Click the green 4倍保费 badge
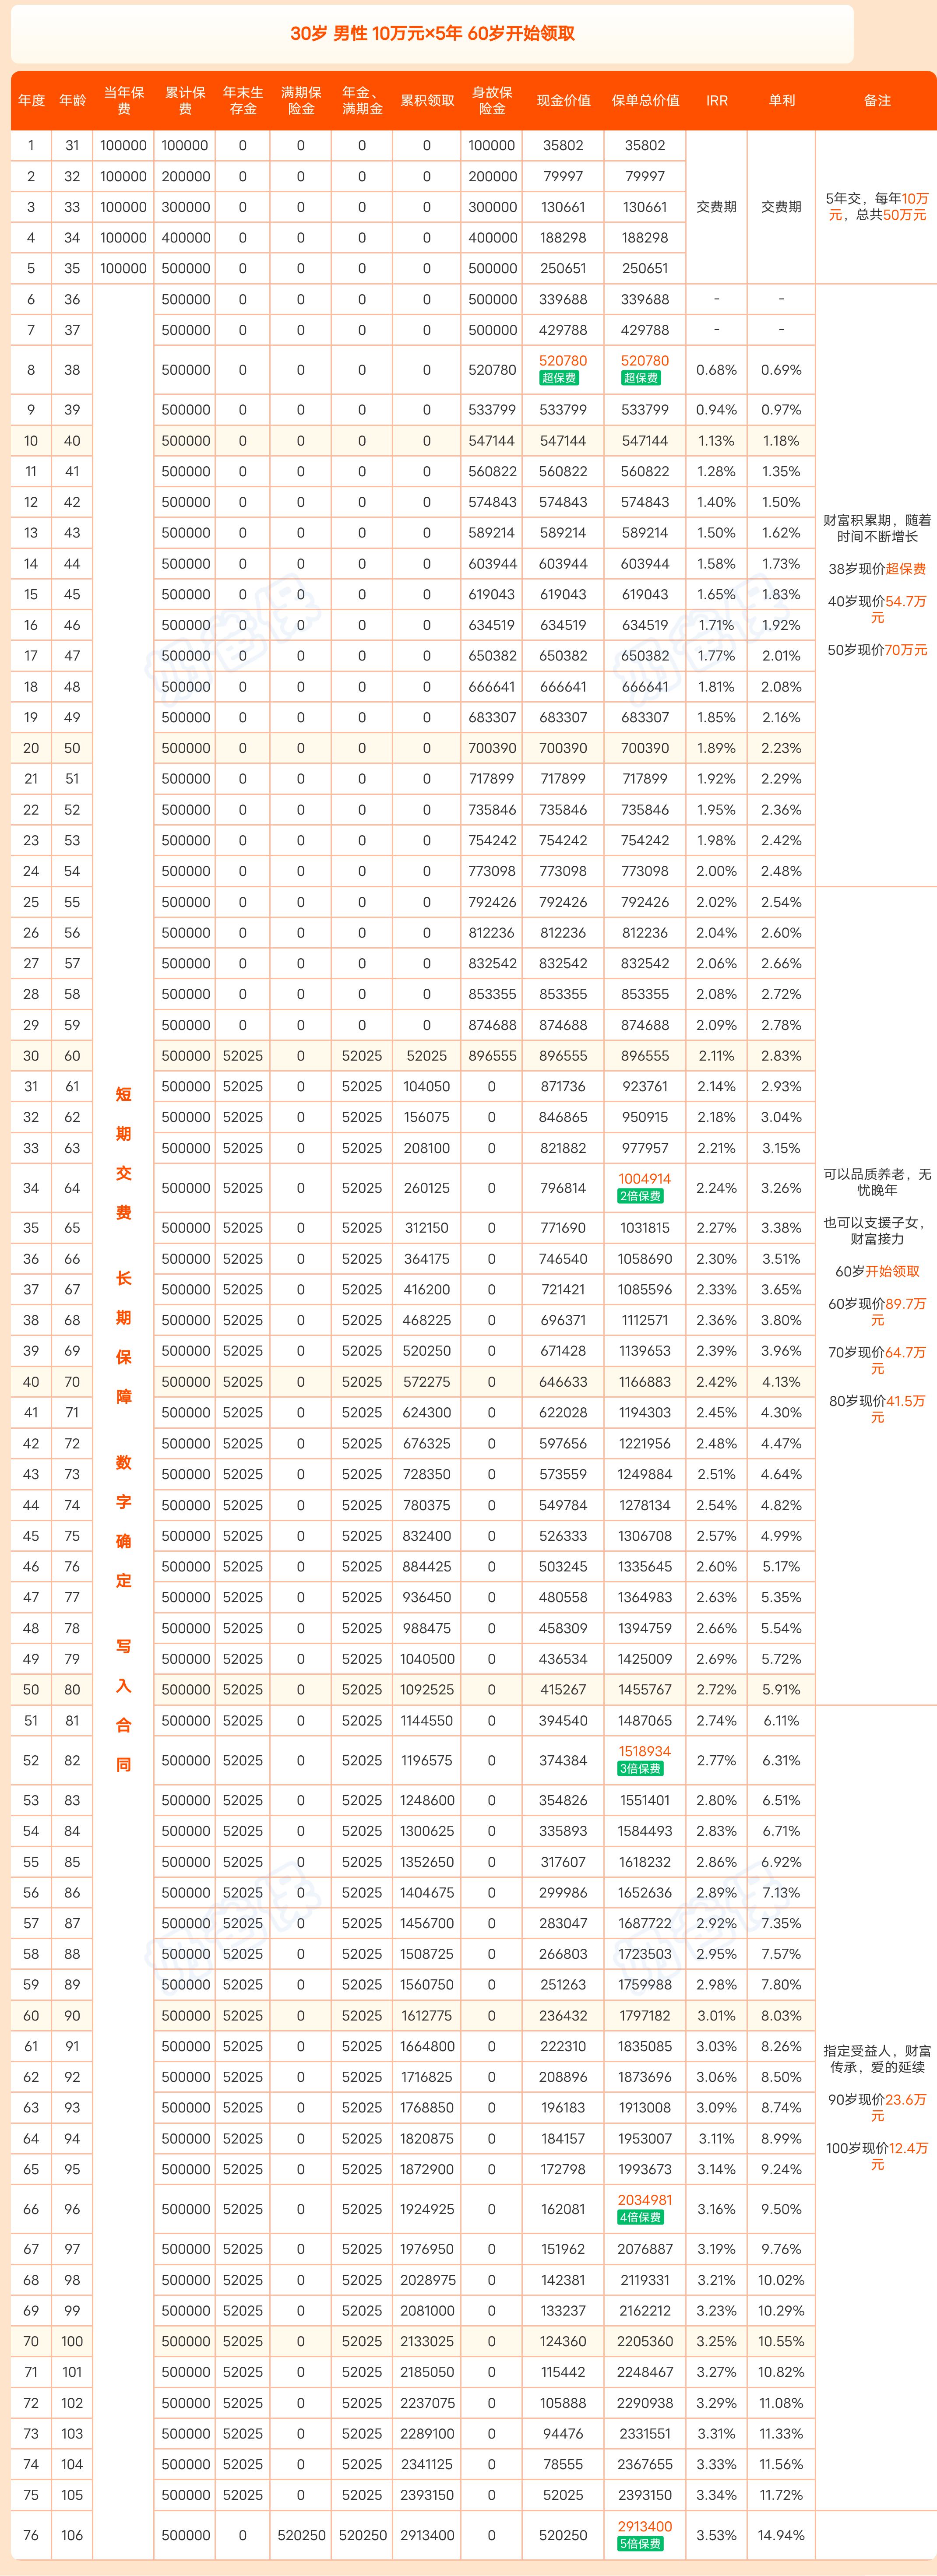The height and width of the screenshot is (2576, 937). tap(641, 2217)
